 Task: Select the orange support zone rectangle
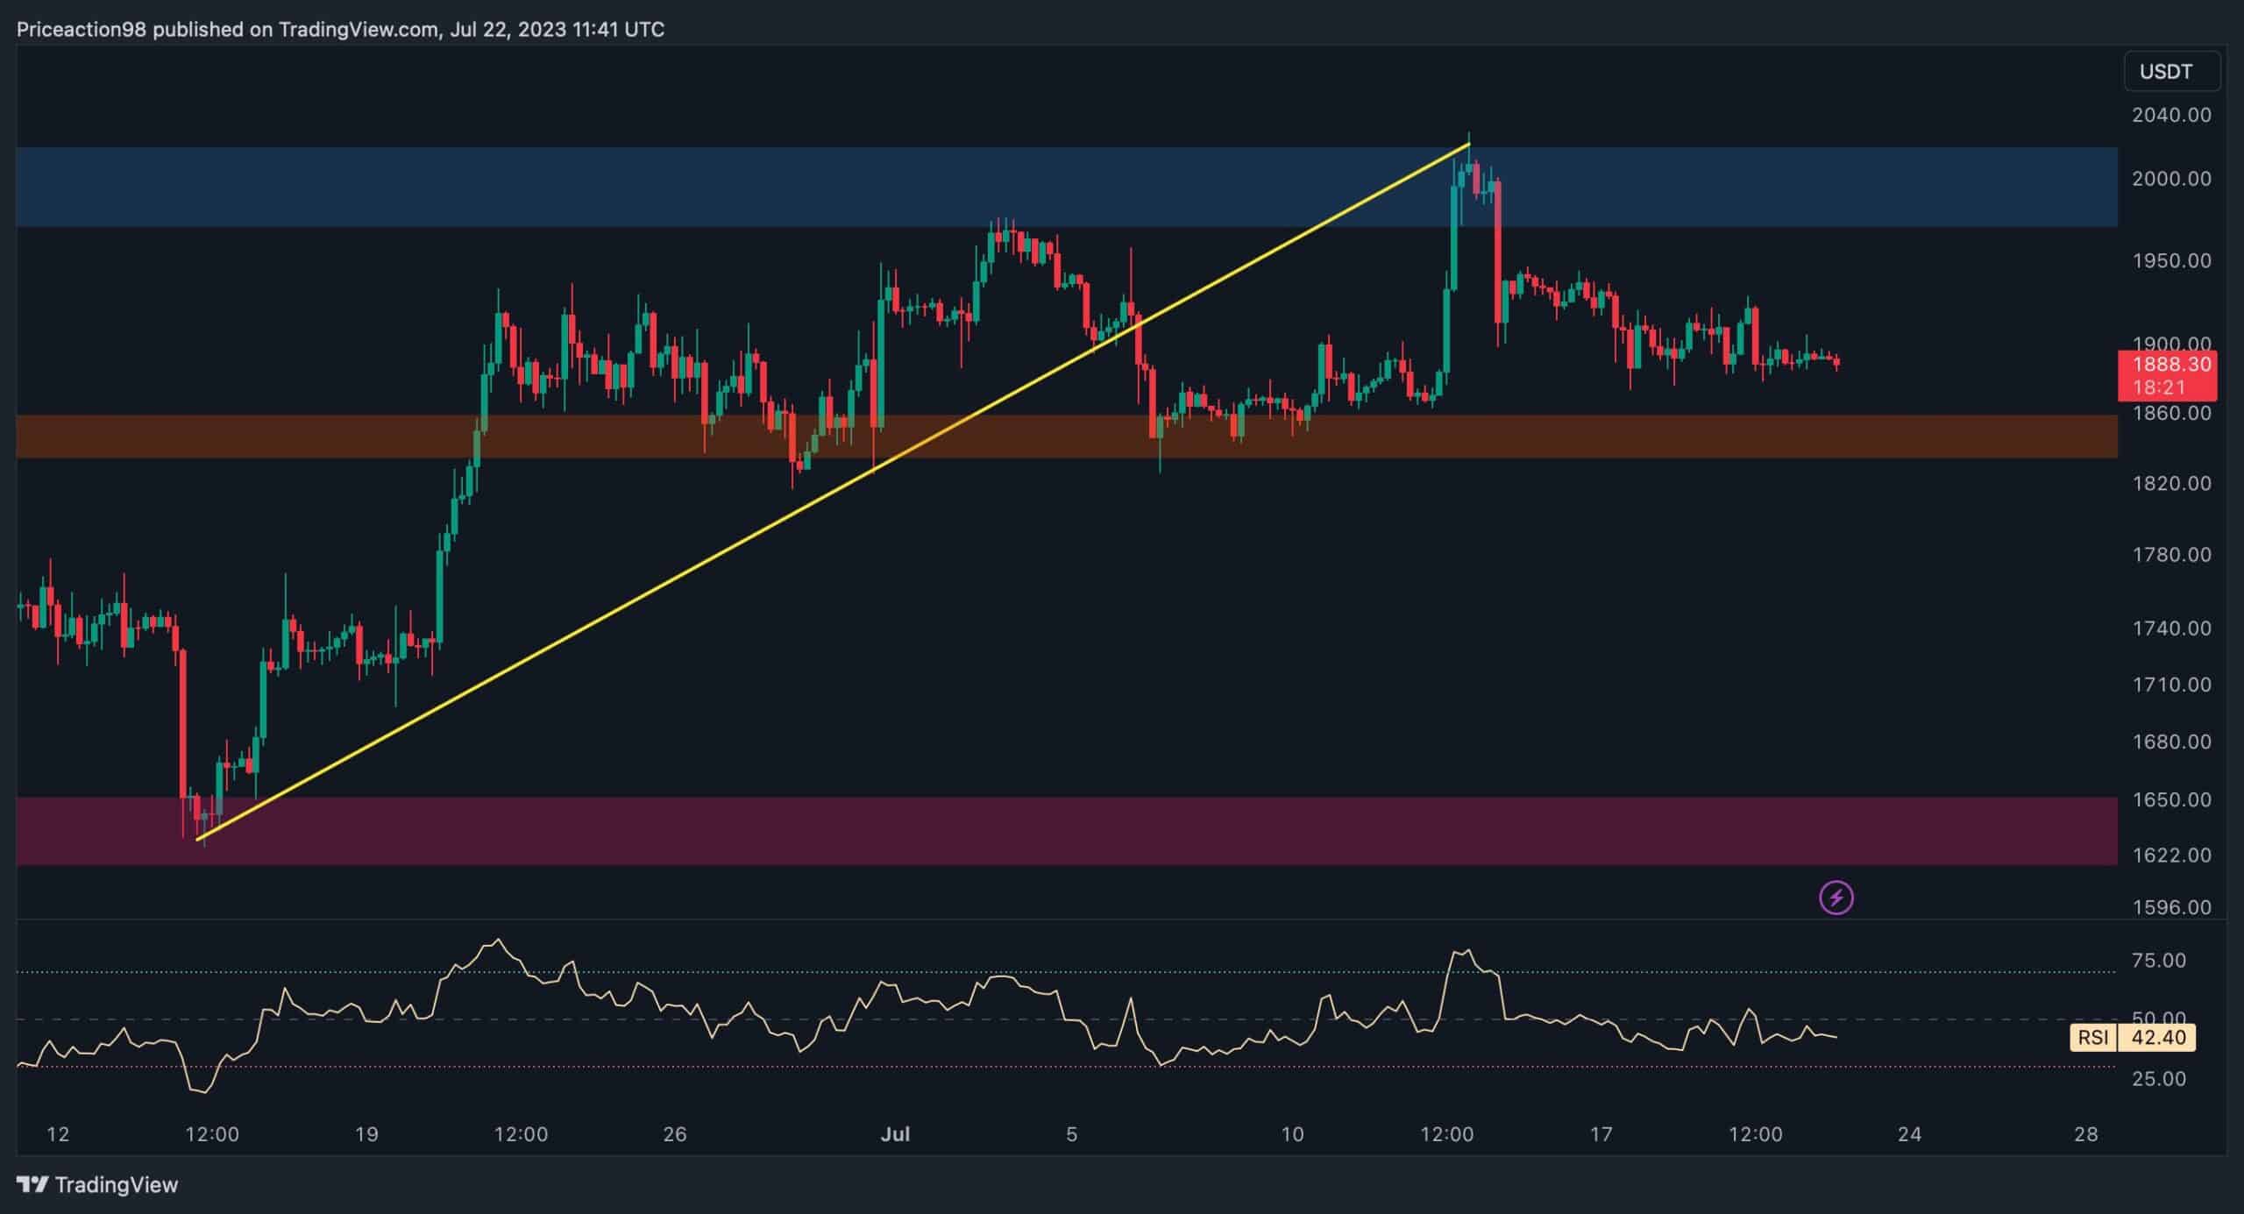[x=1067, y=437]
